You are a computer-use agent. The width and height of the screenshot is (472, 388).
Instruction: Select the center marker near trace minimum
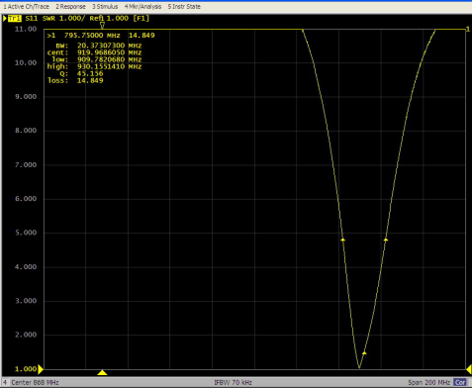[364, 353]
